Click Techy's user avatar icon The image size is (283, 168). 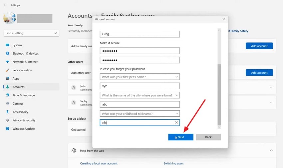coord(74,103)
